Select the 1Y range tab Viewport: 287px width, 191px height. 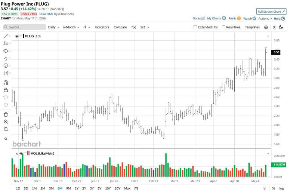coord(77,188)
